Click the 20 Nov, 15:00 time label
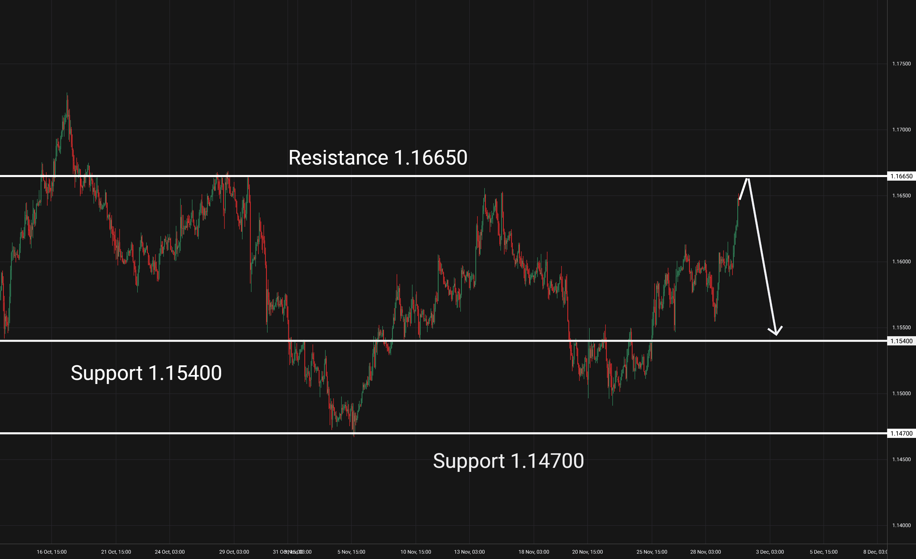 [x=587, y=552]
